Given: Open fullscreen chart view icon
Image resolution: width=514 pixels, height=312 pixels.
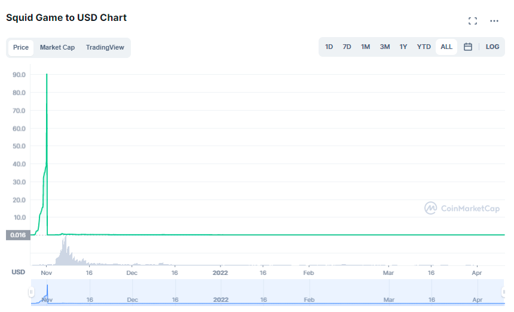Looking at the screenshot, I should 472,21.
